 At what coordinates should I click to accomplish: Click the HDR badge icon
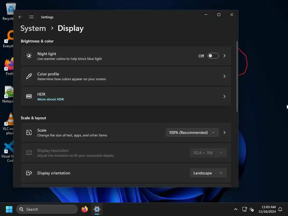(x=29, y=96)
